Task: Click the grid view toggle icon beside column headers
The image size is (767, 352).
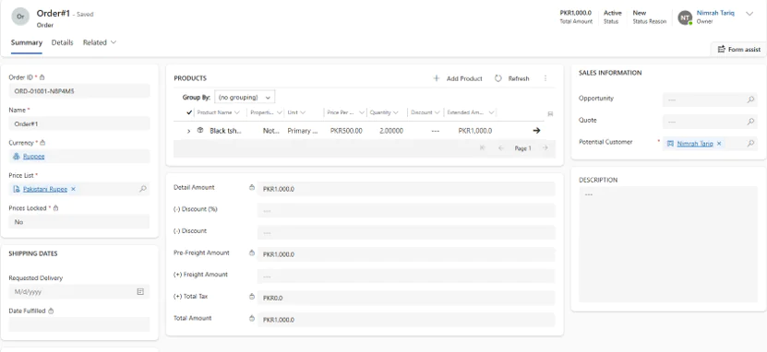Action: [x=550, y=113]
